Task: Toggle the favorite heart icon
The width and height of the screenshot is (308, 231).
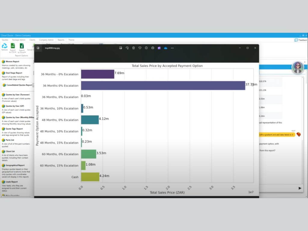Action: coord(140,48)
